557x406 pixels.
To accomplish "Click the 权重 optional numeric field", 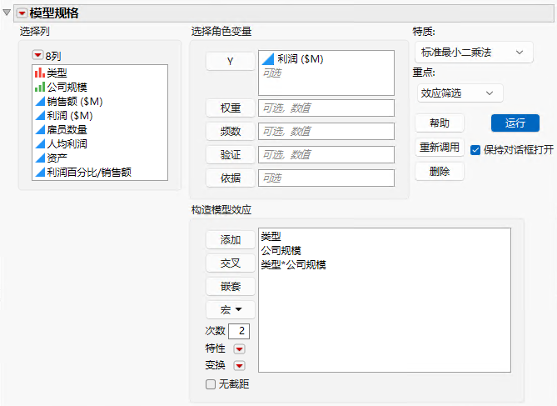I will coord(326,108).
